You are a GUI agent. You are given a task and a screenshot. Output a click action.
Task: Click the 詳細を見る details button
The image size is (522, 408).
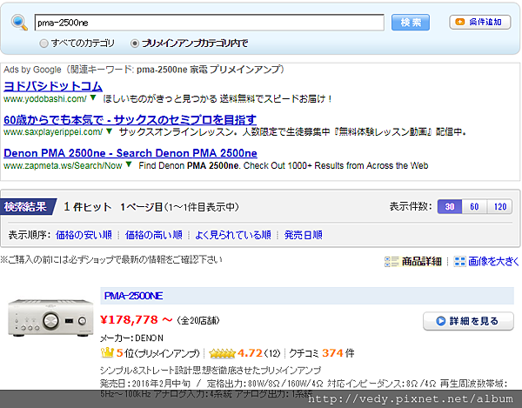pyautogui.click(x=468, y=321)
